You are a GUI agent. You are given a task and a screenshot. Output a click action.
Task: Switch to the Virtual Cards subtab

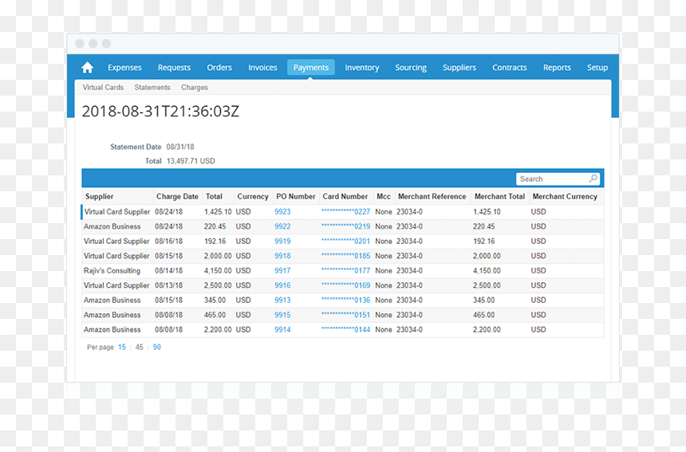point(103,88)
